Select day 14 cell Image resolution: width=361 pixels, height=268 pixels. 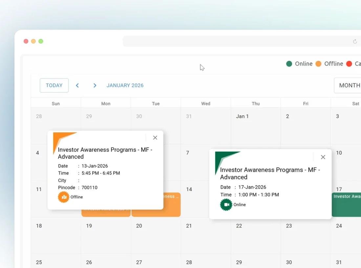point(195,199)
